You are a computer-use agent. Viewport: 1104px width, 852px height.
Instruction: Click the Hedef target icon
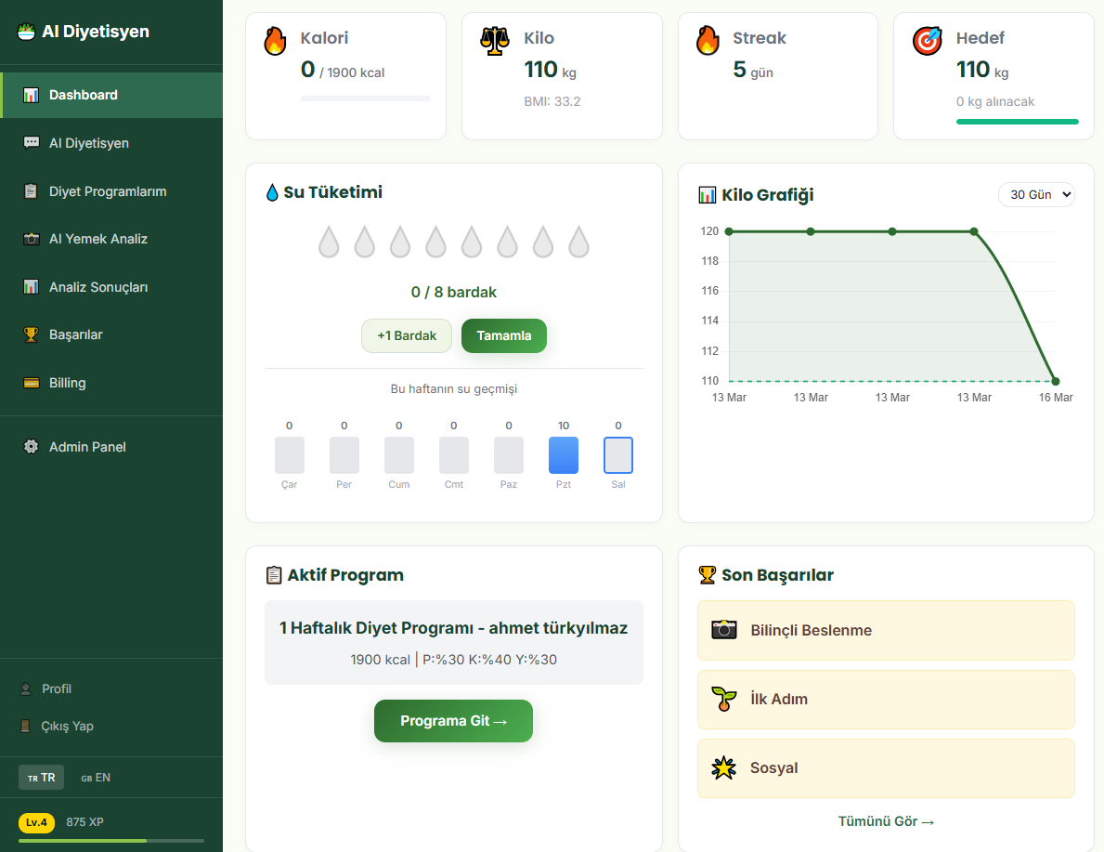(x=928, y=41)
